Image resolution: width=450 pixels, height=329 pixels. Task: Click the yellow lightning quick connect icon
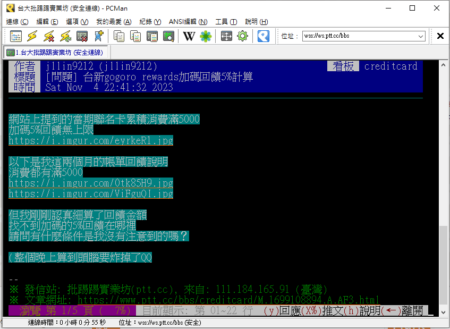coord(32,36)
